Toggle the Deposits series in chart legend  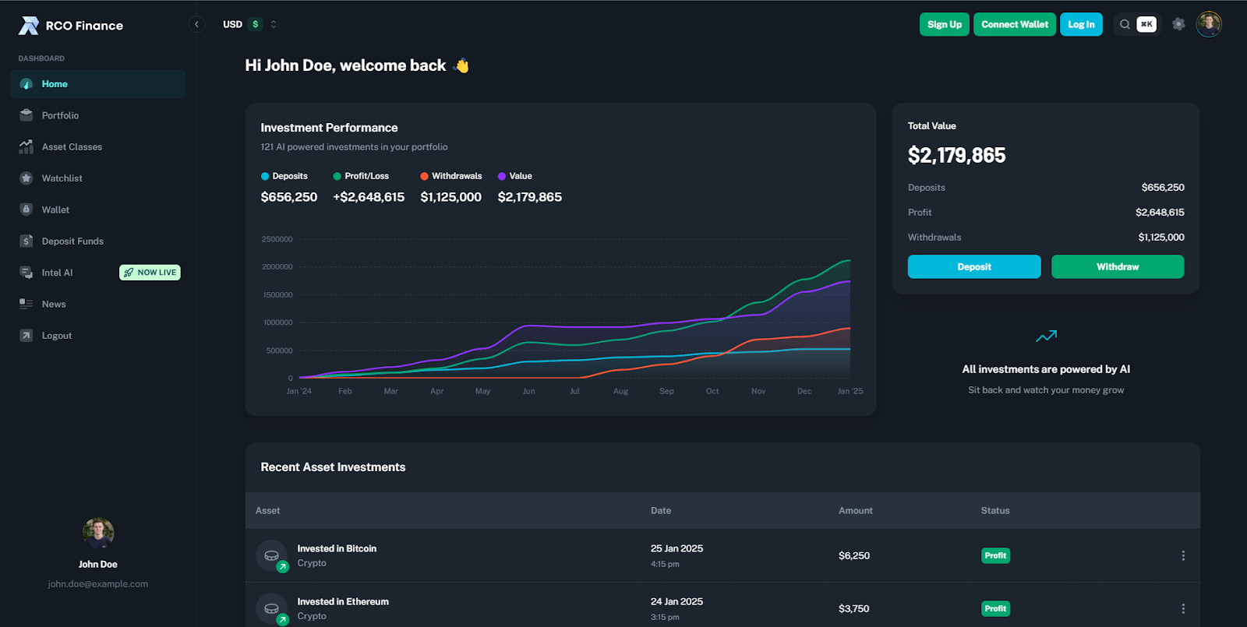pos(284,176)
